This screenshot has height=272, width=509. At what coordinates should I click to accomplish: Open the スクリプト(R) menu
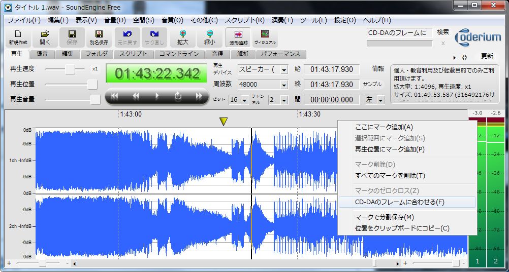245,20
